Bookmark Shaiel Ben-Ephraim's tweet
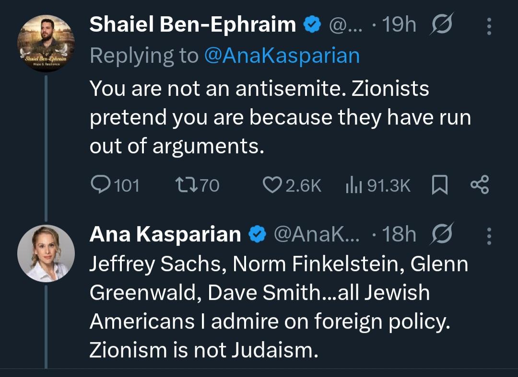The width and height of the screenshot is (518, 377). point(439,185)
